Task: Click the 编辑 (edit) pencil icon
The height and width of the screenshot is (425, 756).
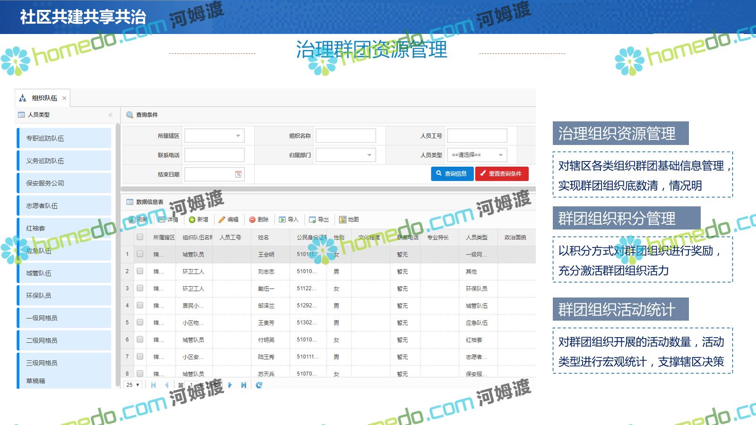Action: click(x=222, y=220)
